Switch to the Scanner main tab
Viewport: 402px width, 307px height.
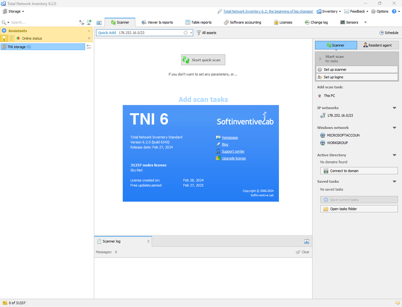pyautogui.click(x=120, y=22)
